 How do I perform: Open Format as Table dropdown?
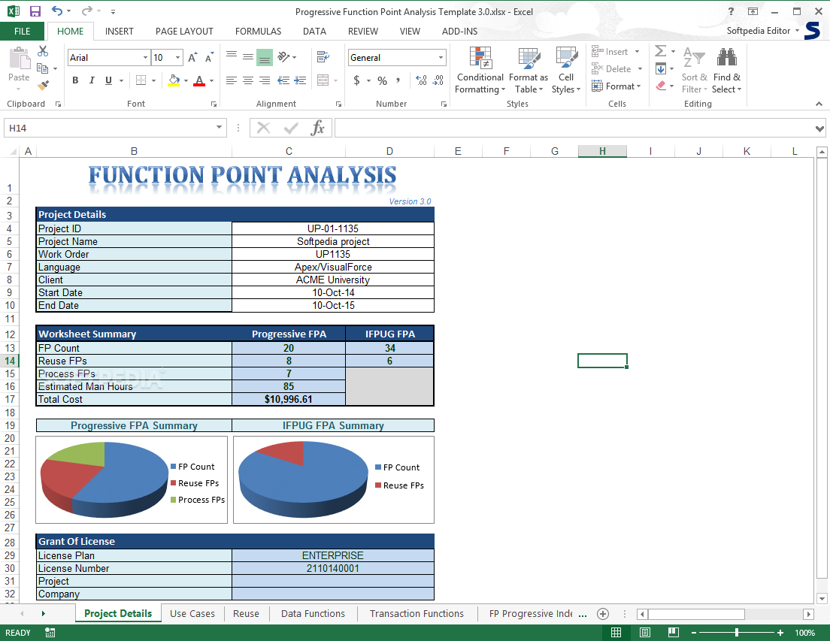pos(529,70)
